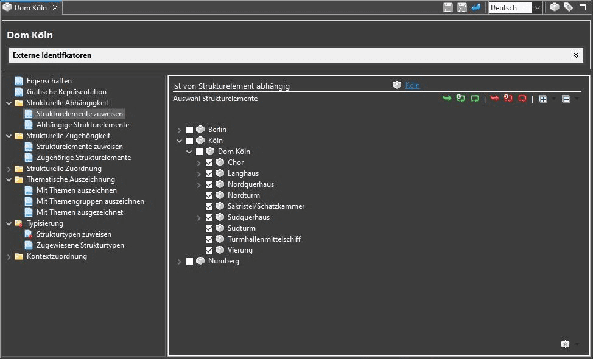This screenshot has width=593, height=359.
Task: Expand the Südquerhaus tree node
Action: [198, 218]
